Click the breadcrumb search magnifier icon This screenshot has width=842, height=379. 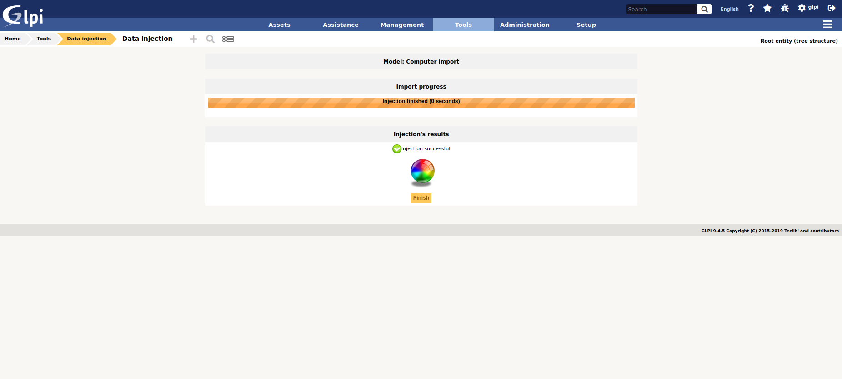point(210,39)
